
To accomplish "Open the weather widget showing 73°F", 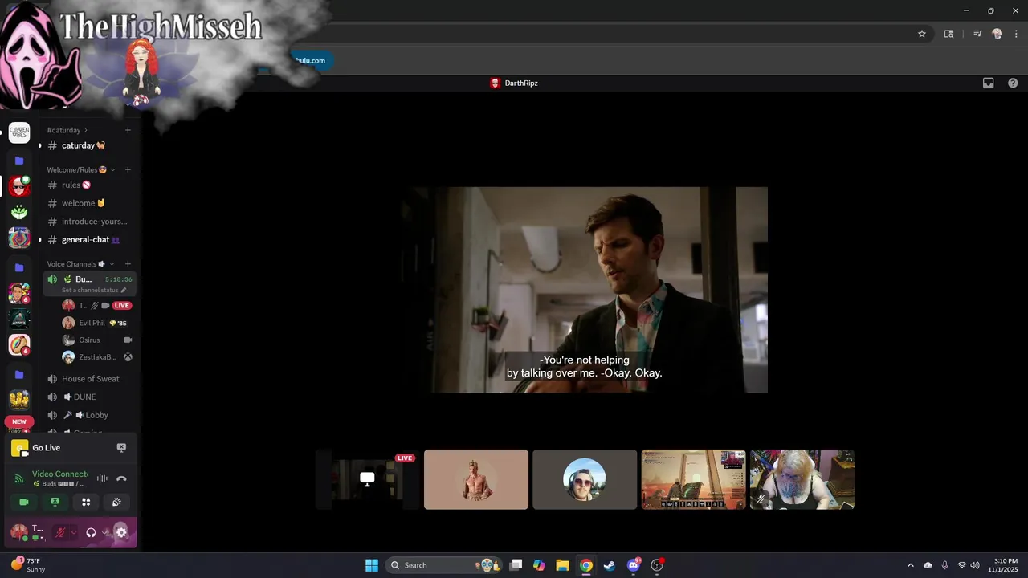I will pos(28,565).
